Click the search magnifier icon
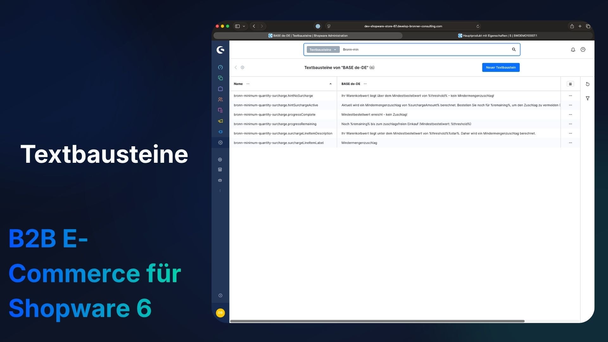 click(x=514, y=49)
